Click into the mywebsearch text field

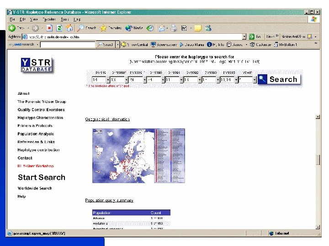tap(68, 45)
